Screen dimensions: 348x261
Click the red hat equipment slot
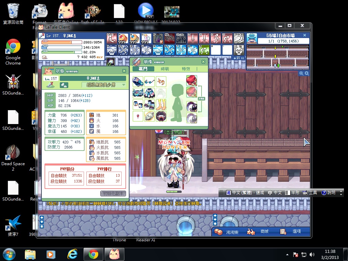pos(191,81)
